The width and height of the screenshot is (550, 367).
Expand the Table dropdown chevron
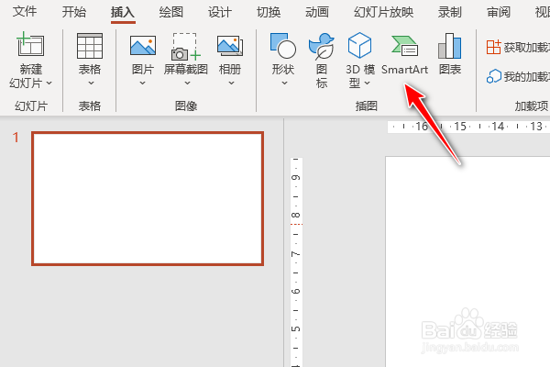[x=91, y=83]
